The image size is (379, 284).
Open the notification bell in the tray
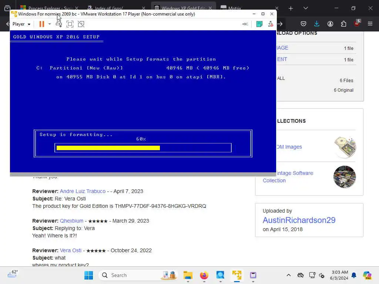pyautogui.click(x=354, y=275)
